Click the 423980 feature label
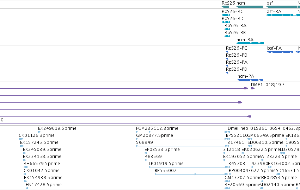Viewport: 300px width, 190px height. click(259, 164)
